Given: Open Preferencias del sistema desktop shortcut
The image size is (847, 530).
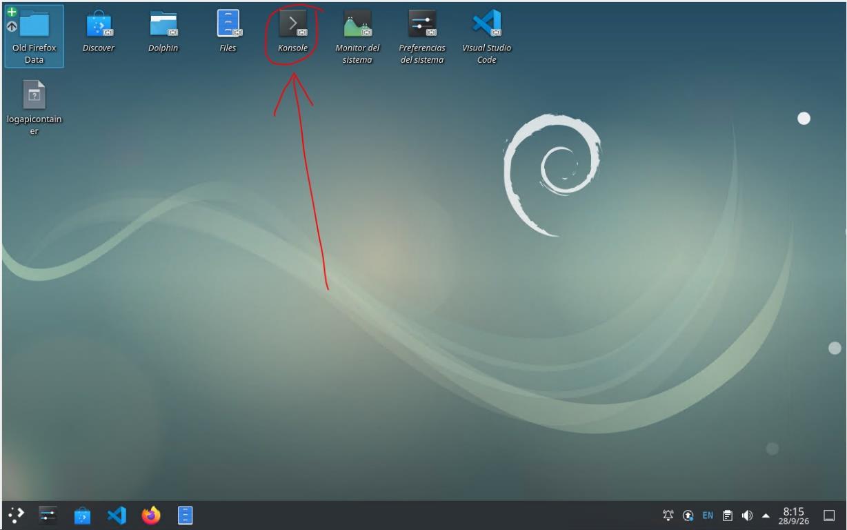Looking at the screenshot, I should (422, 37).
